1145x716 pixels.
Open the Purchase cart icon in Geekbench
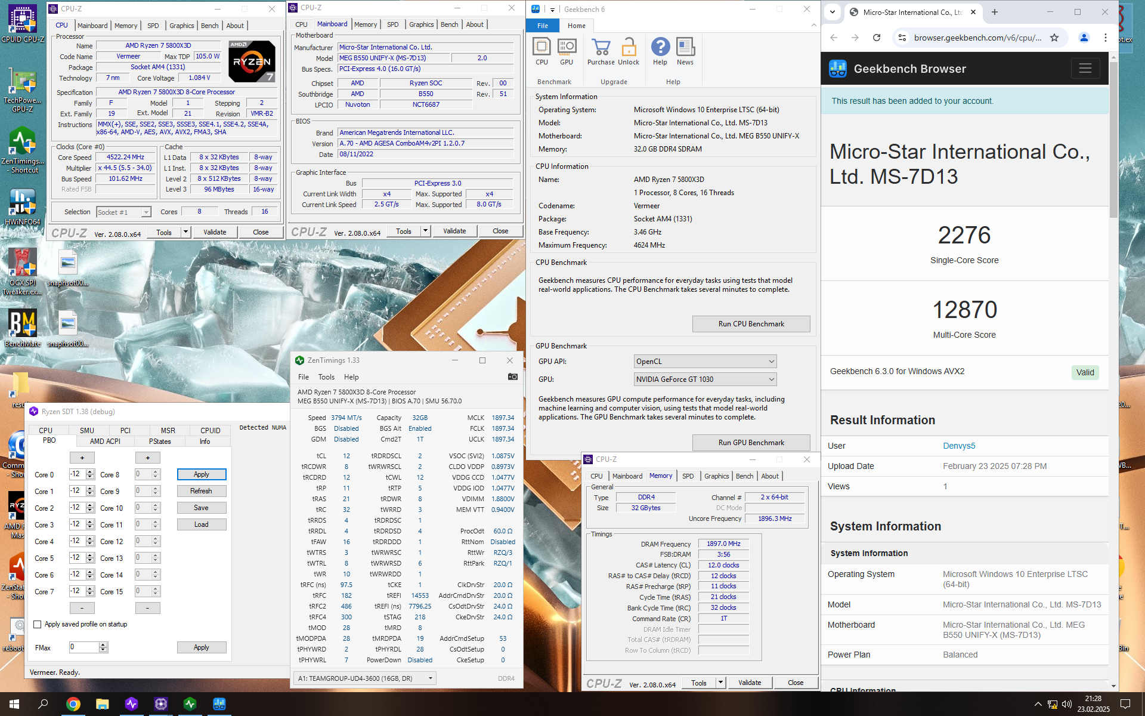click(x=601, y=51)
